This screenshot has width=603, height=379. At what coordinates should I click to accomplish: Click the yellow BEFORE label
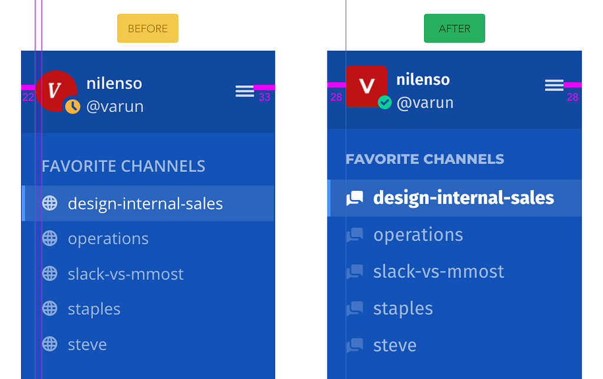tap(148, 29)
